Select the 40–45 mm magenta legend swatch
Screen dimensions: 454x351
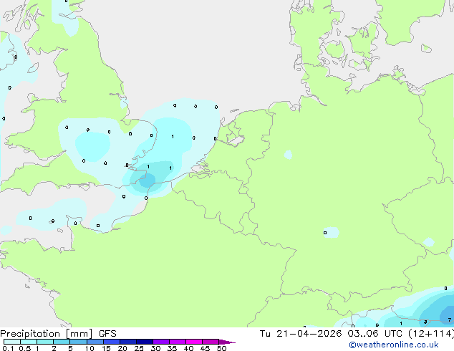194,342
